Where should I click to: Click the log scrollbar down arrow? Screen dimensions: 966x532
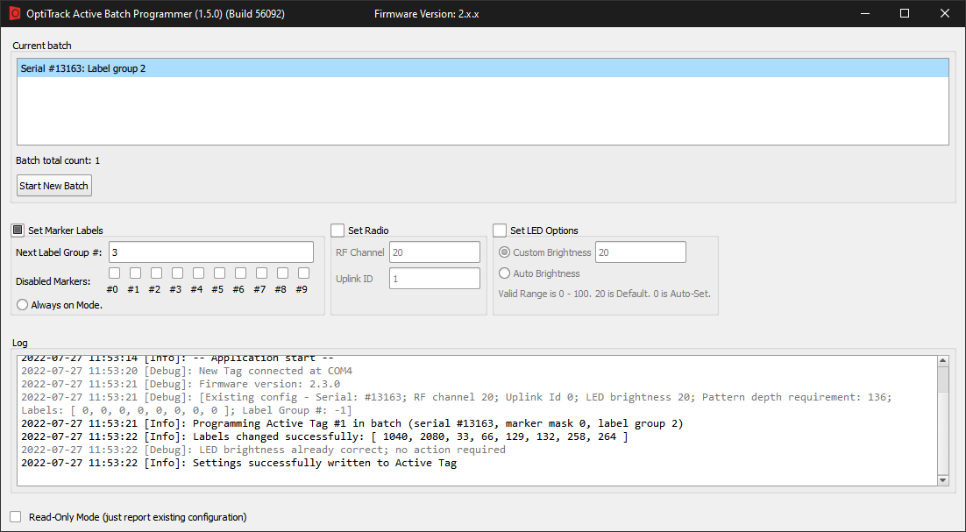[941, 479]
